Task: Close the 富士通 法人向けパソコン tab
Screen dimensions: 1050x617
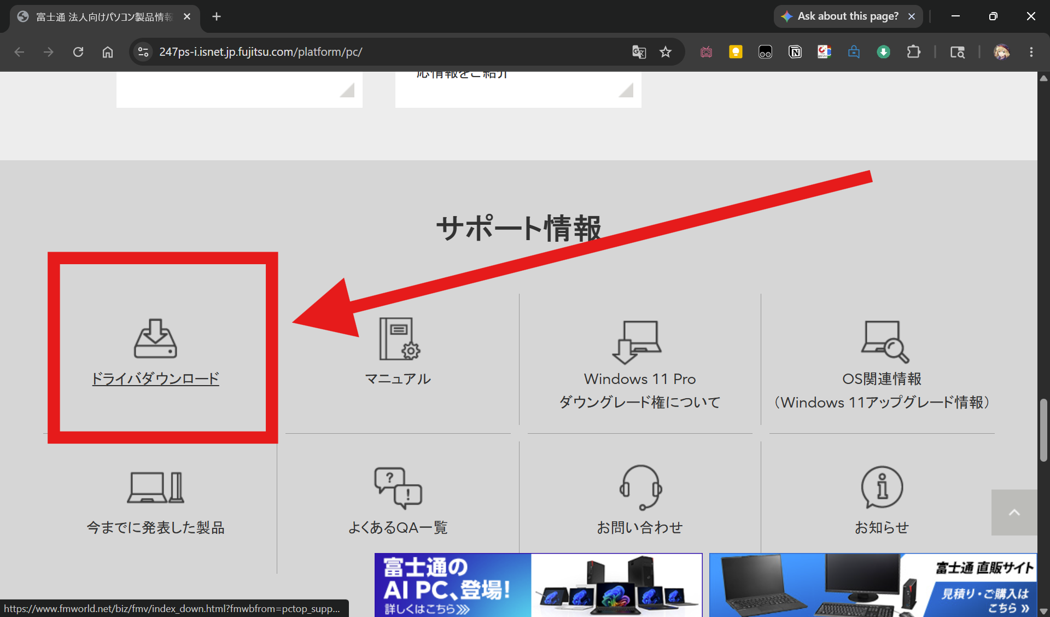Action: click(x=187, y=16)
